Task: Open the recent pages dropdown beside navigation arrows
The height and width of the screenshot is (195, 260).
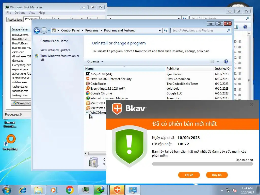Action: [49, 31]
